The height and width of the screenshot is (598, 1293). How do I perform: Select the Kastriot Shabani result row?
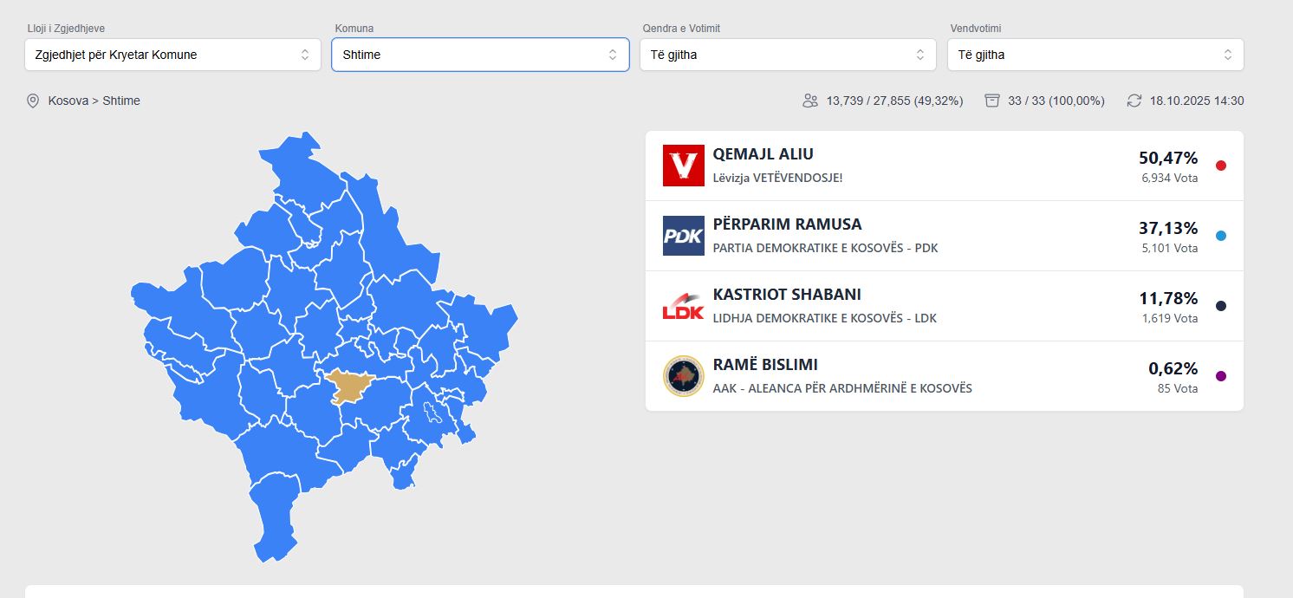[x=944, y=306]
